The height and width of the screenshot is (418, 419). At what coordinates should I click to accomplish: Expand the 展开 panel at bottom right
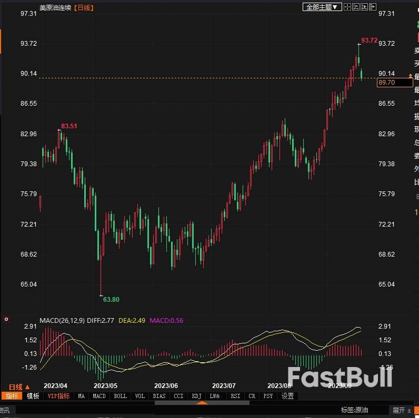401,410
